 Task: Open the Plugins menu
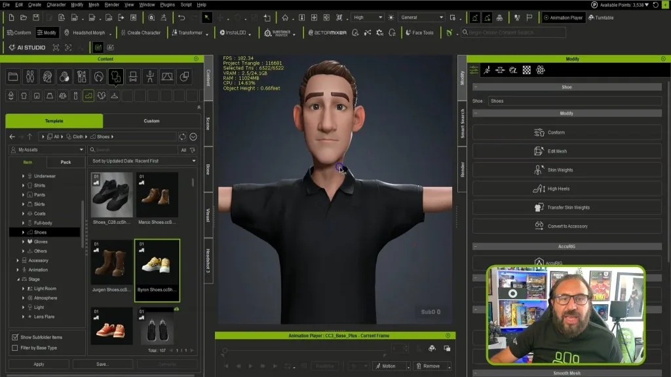click(x=167, y=5)
